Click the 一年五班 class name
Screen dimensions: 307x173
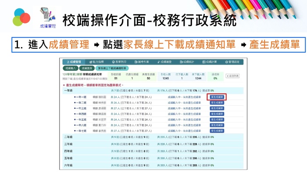pos(81,119)
